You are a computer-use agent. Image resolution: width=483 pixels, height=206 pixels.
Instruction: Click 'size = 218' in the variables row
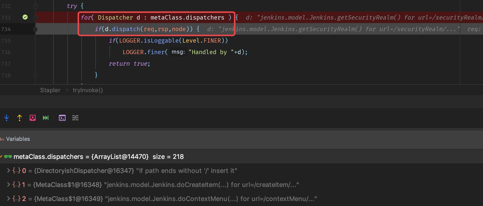(x=168, y=157)
